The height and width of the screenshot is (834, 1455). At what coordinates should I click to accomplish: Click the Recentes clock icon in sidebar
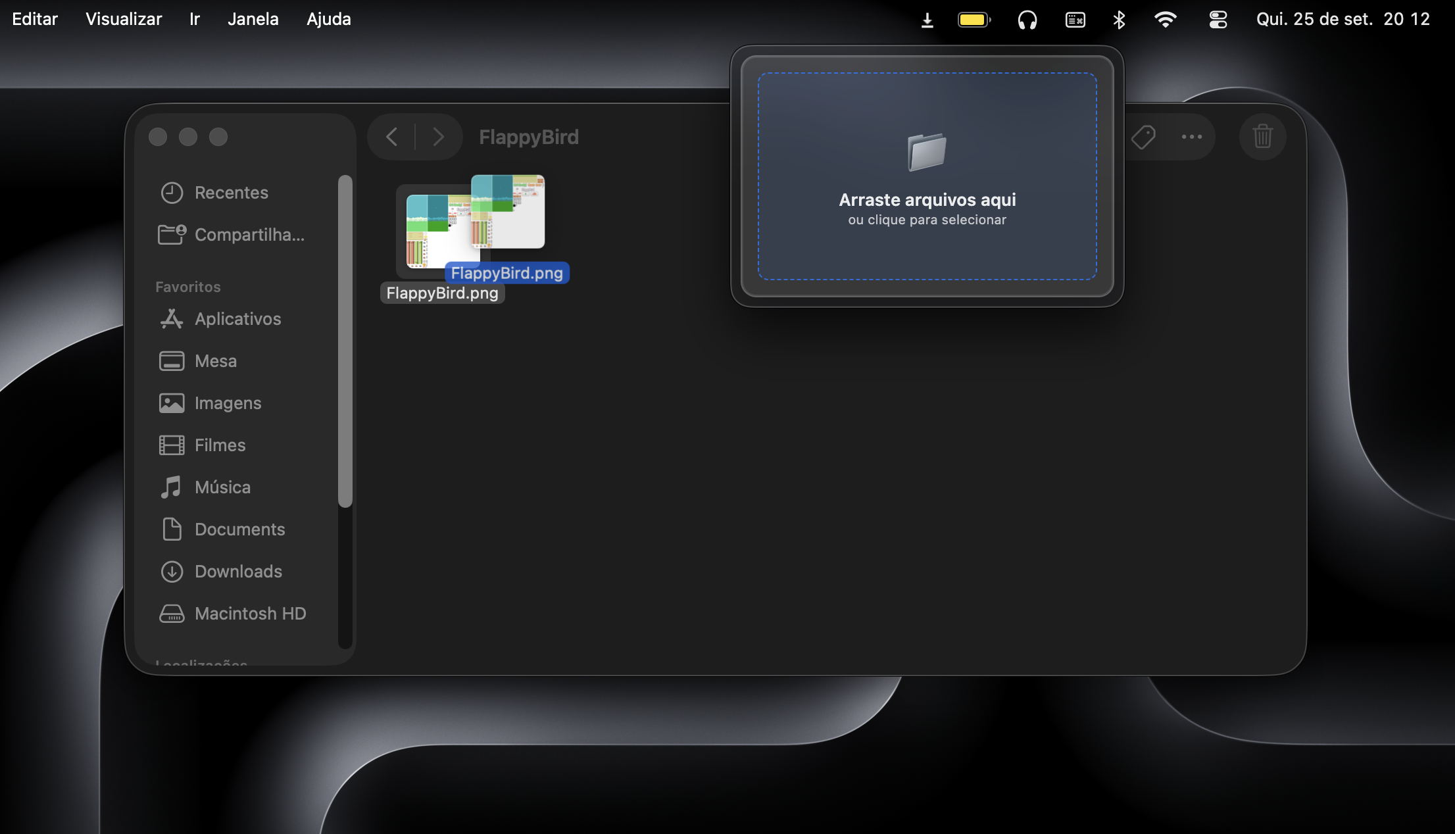coord(172,193)
